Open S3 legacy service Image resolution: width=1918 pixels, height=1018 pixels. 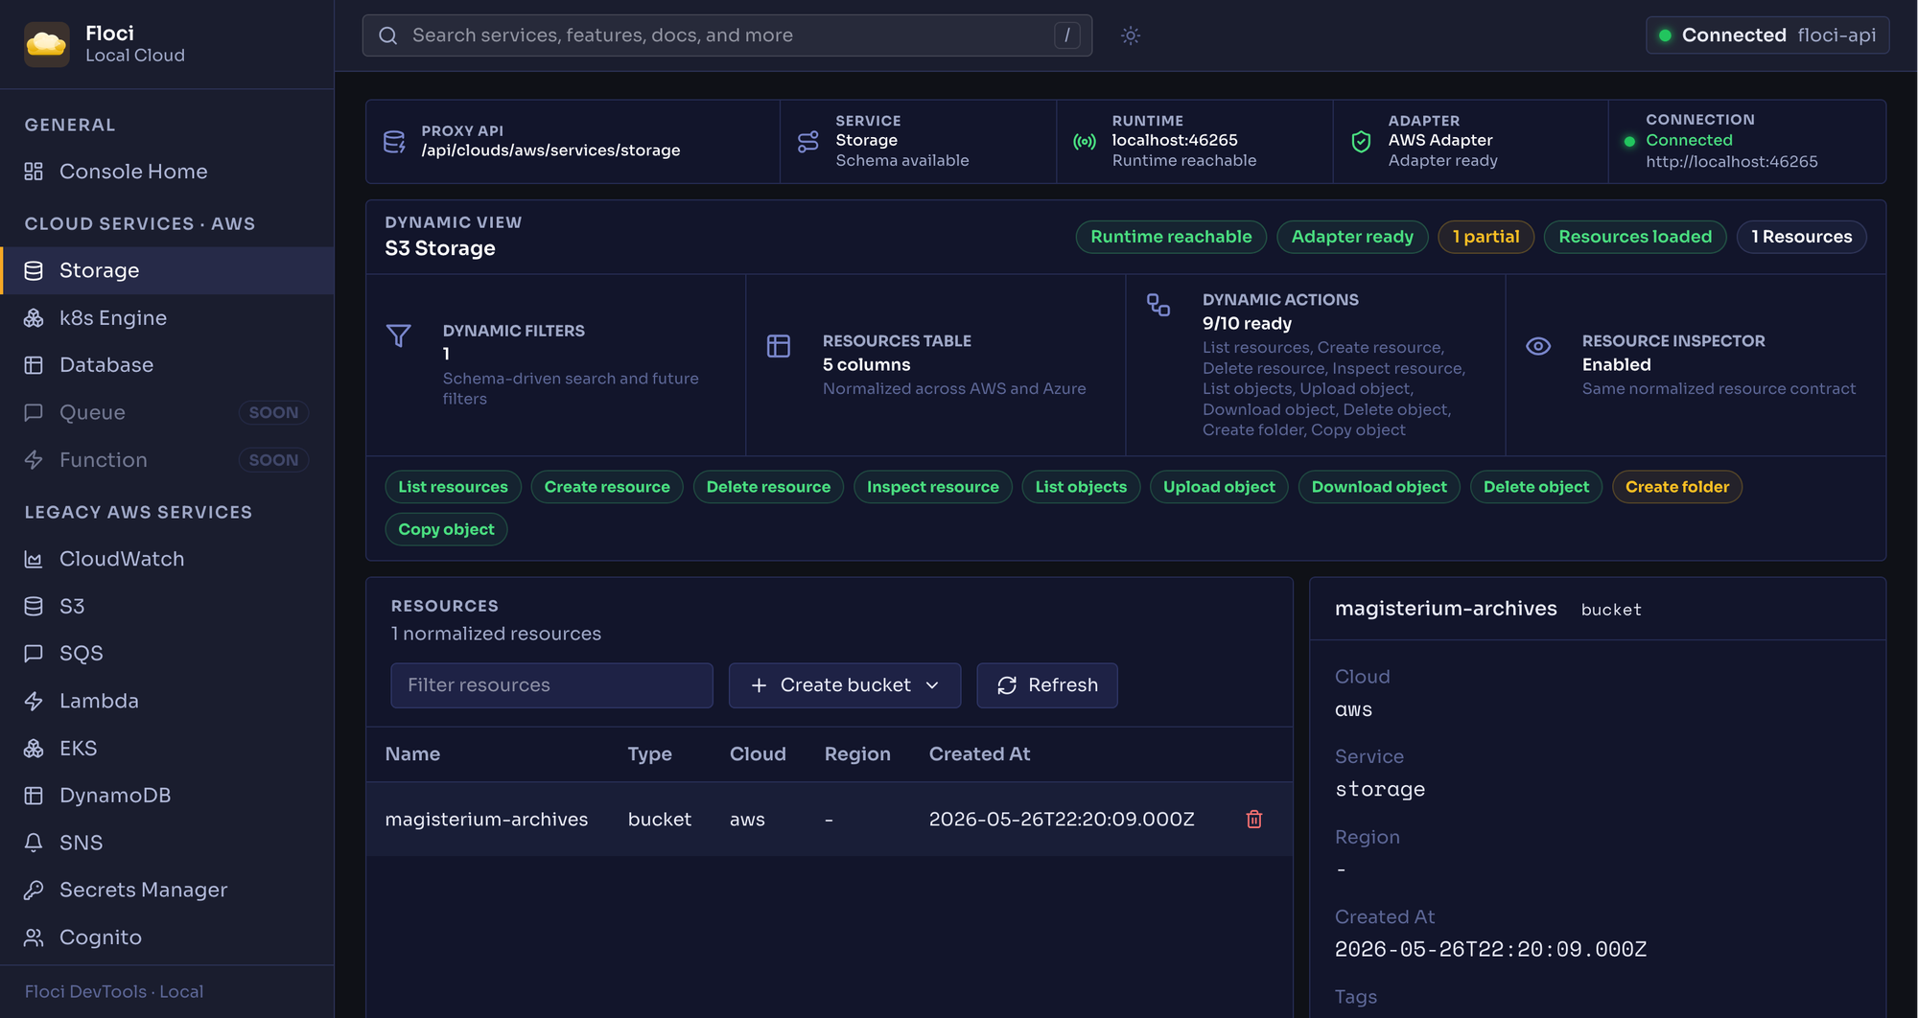coord(167,606)
